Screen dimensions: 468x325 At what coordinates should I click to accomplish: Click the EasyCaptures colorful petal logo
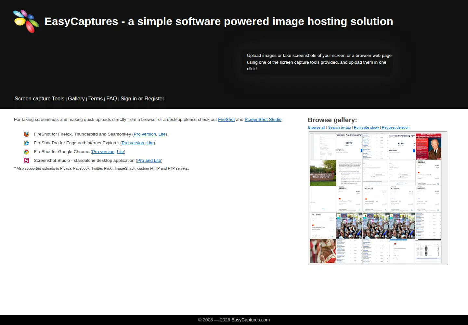click(26, 21)
